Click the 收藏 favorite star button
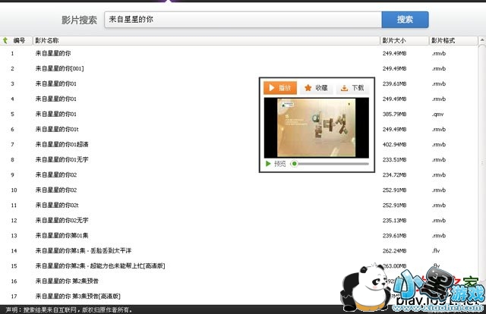The height and width of the screenshot is (314, 486). (x=316, y=88)
